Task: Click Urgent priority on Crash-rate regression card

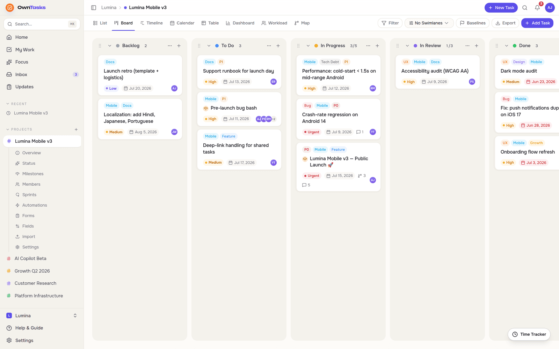Action: pyautogui.click(x=312, y=132)
